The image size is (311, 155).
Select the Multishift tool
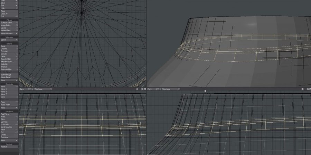point(9,64)
